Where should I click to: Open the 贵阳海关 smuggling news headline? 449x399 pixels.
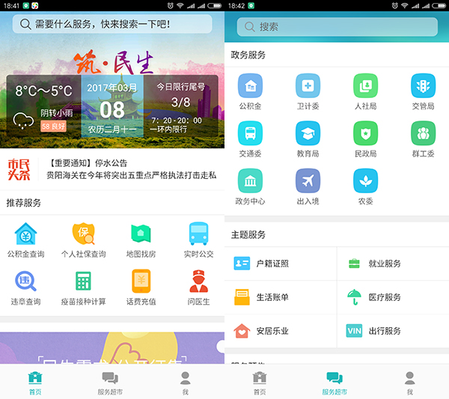click(132, 175)
